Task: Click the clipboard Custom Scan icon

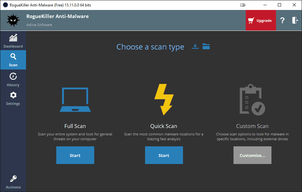Action: 252,100
